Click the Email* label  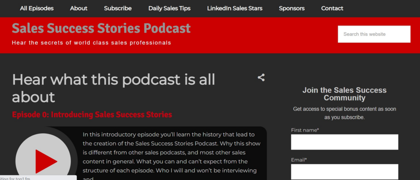tap(299, 160)
